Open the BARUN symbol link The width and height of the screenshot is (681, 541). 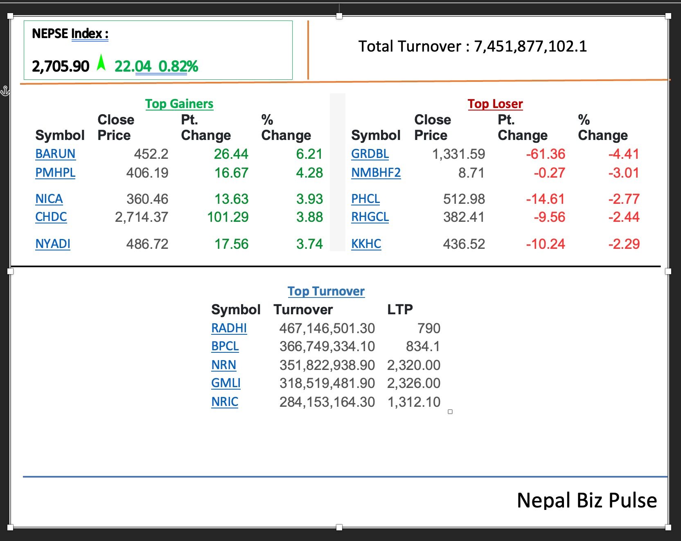click(x=55, y=154)
